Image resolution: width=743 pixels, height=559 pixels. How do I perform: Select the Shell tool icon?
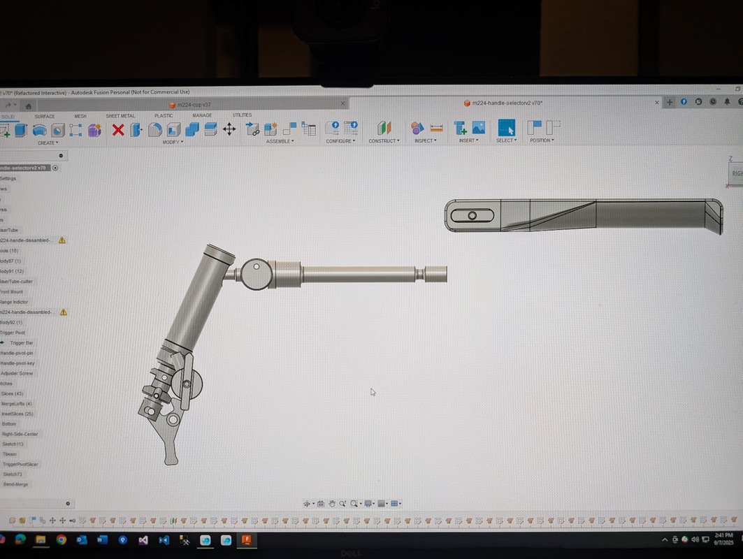[173, 129]
